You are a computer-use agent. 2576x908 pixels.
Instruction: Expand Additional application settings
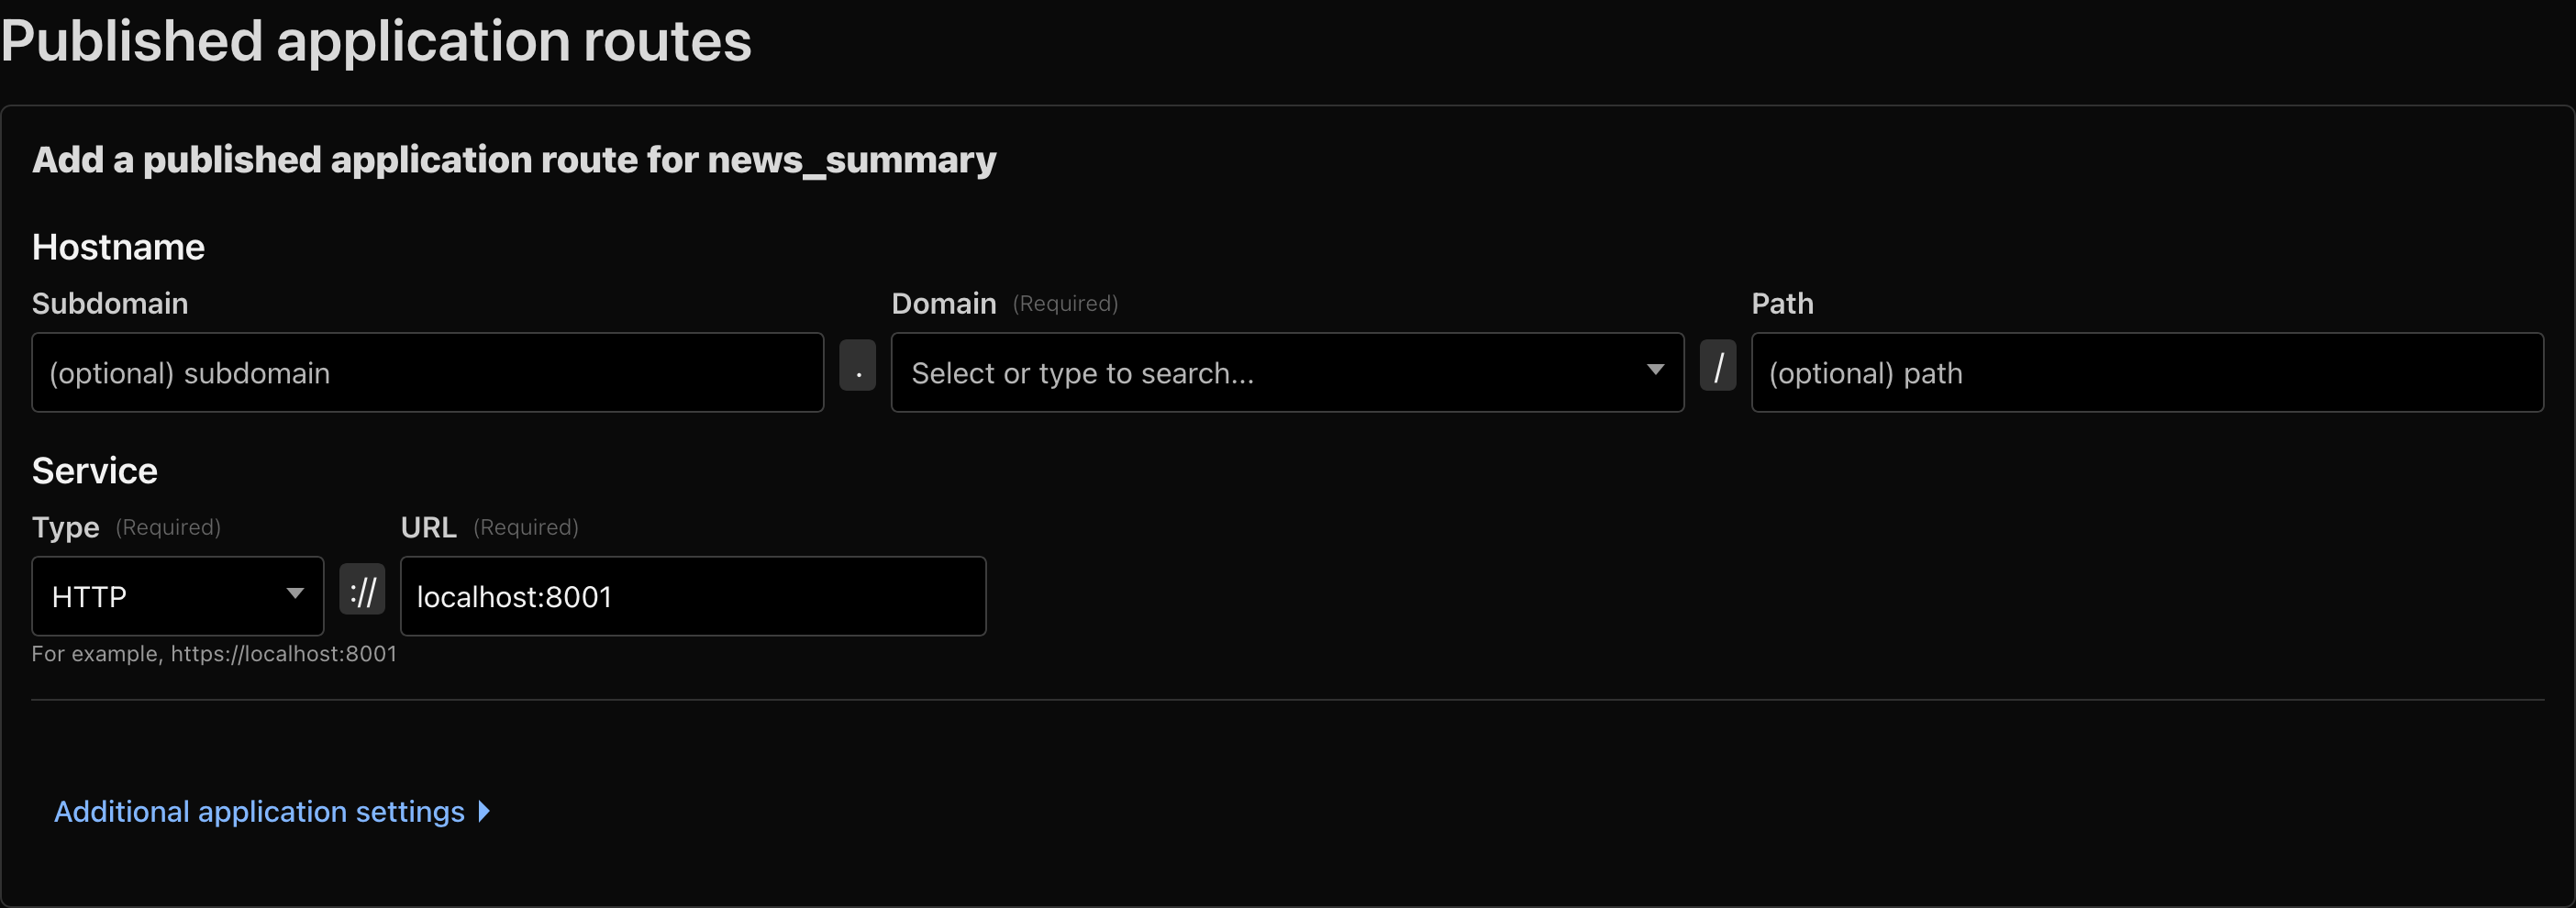tap(259, 811)
